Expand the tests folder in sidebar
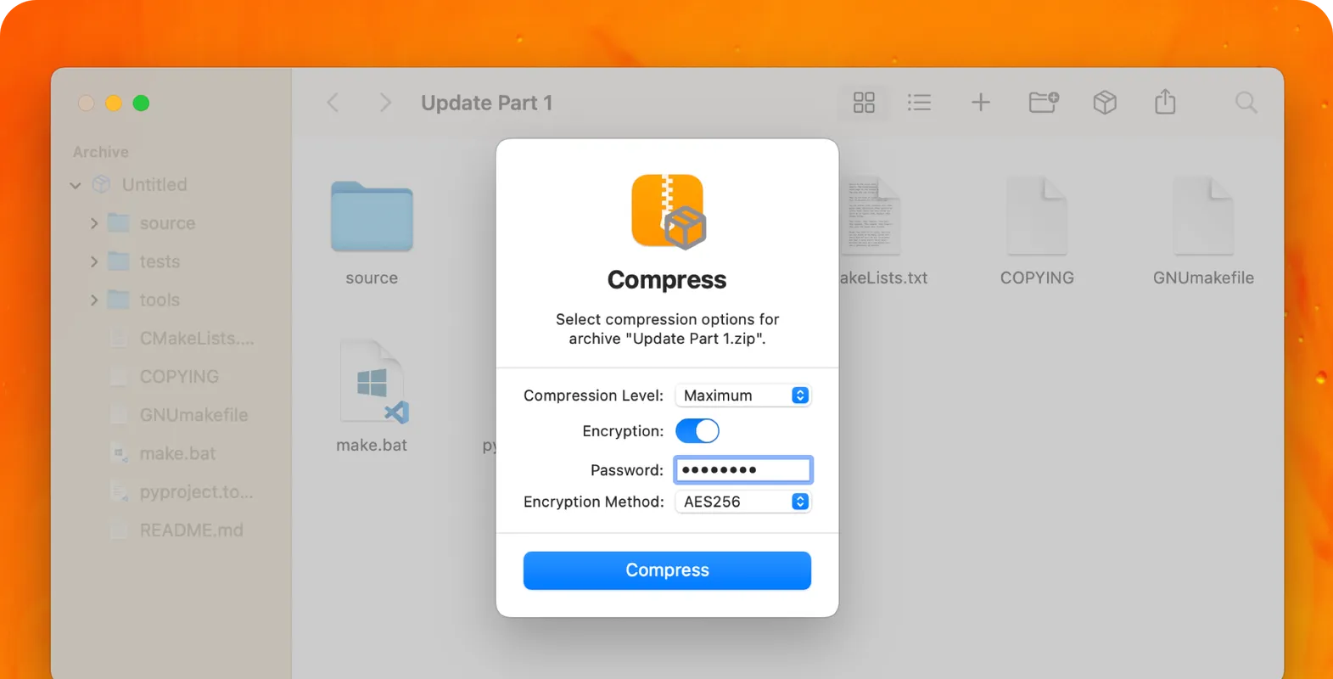 (x=94, y=261)
